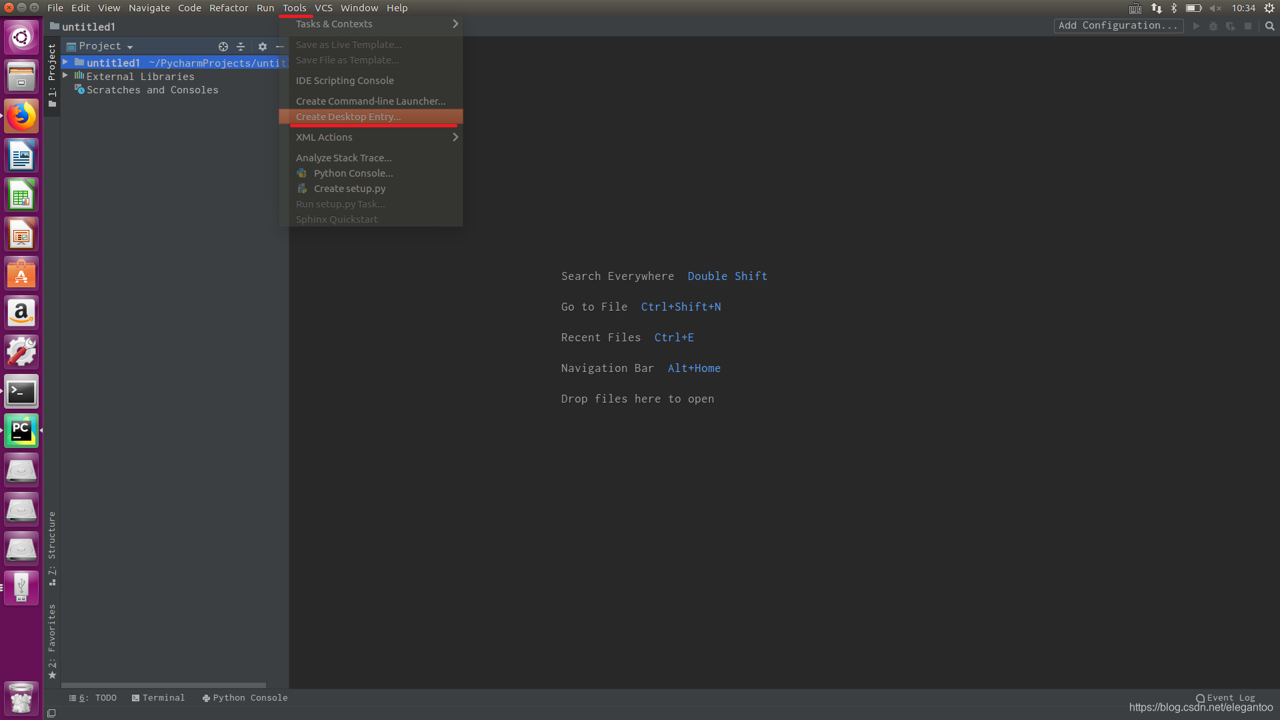Expand the External Libraries tree node

[x=65, y=75]
